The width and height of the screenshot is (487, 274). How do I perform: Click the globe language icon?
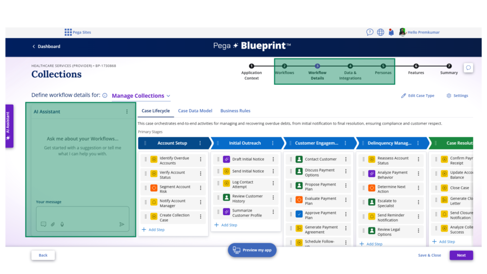coord(380,32)
